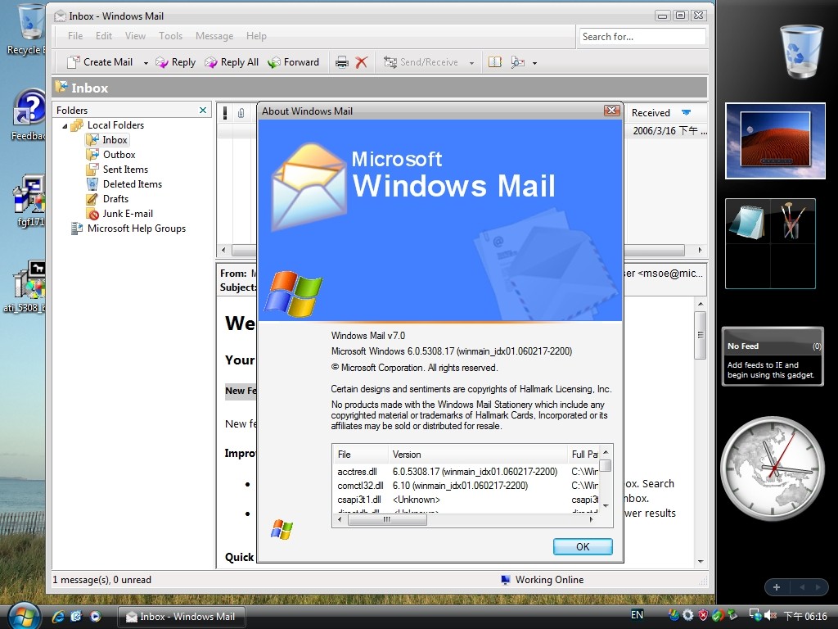
Task: Click the Contacts address book icon
Action: [x=495, y=62]
